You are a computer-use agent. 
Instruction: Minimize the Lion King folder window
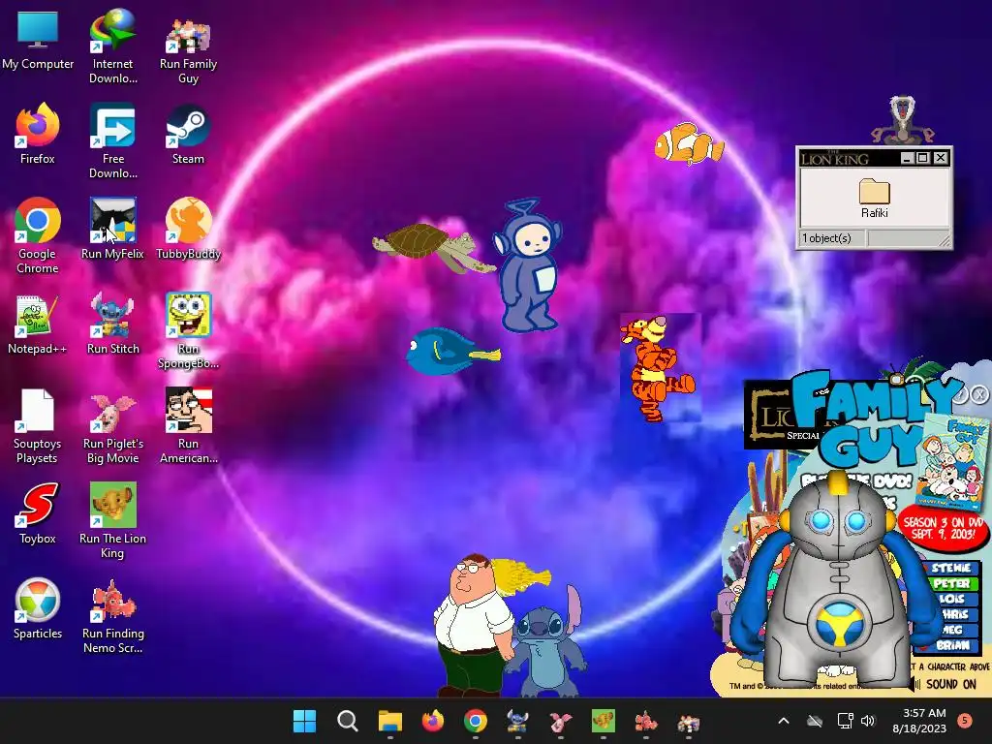click(x=906, y=158)
